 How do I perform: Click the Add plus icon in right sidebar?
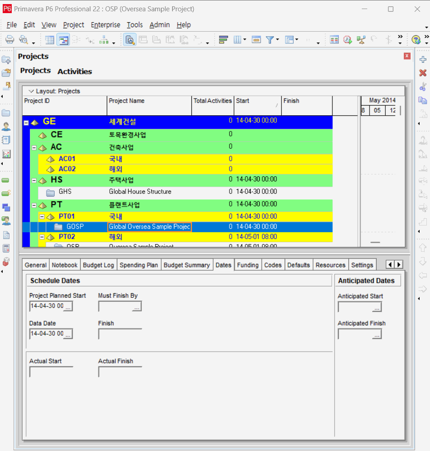(x=423, y=59)
